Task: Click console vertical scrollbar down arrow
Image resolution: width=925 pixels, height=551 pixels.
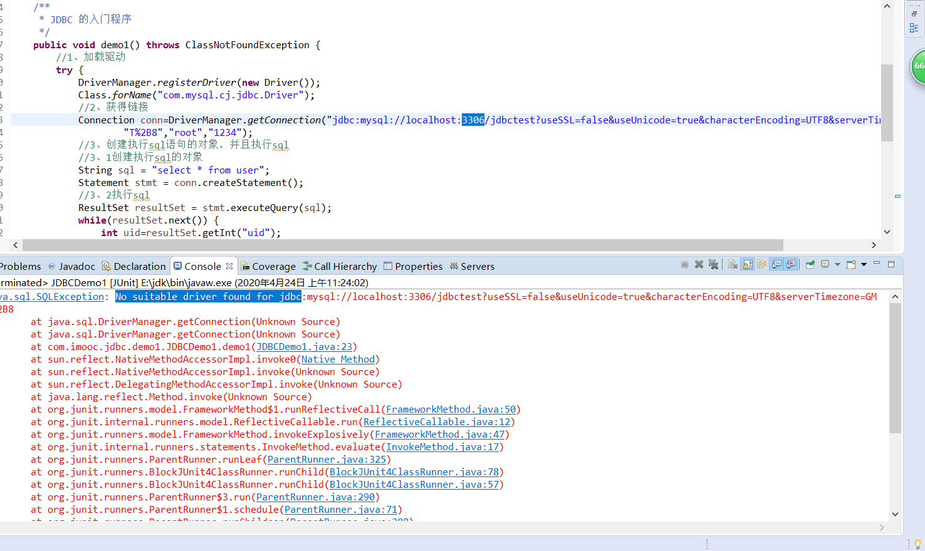Action: pyautogui.click(x=895, y=514)
